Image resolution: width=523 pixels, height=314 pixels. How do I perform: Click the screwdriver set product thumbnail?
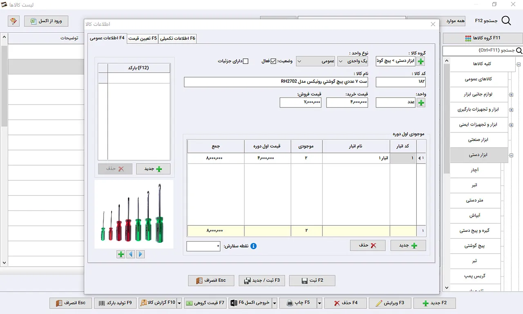134,214
